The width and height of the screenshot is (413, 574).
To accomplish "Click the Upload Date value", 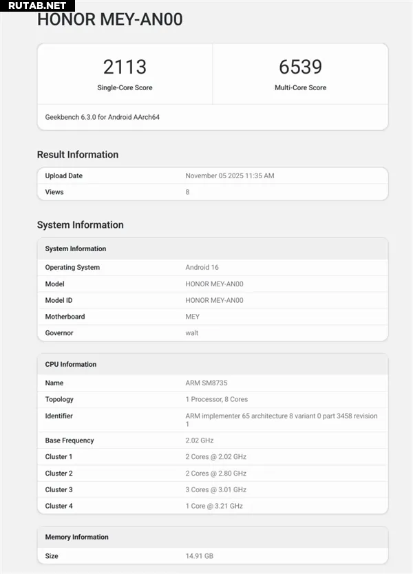I will click(229, 176).
